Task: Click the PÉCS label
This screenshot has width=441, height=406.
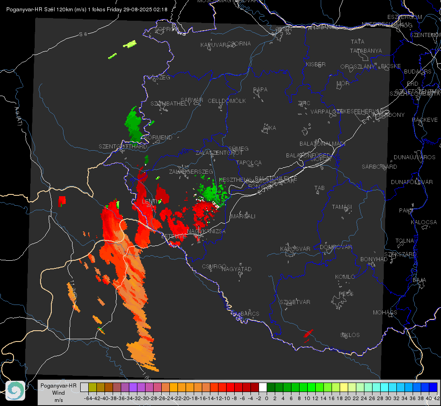Action: pyautogui.click(x=346, y=294)
